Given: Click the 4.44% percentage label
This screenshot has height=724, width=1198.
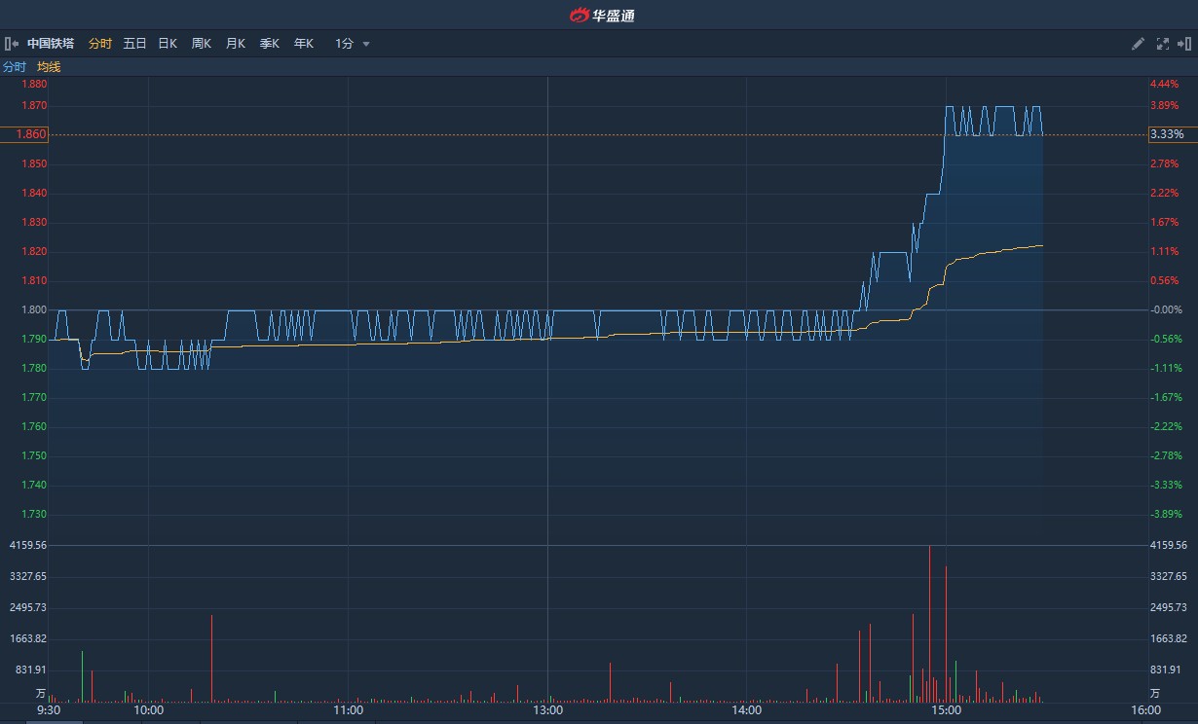Looking at the screenshot, I should click(1165, 84).
